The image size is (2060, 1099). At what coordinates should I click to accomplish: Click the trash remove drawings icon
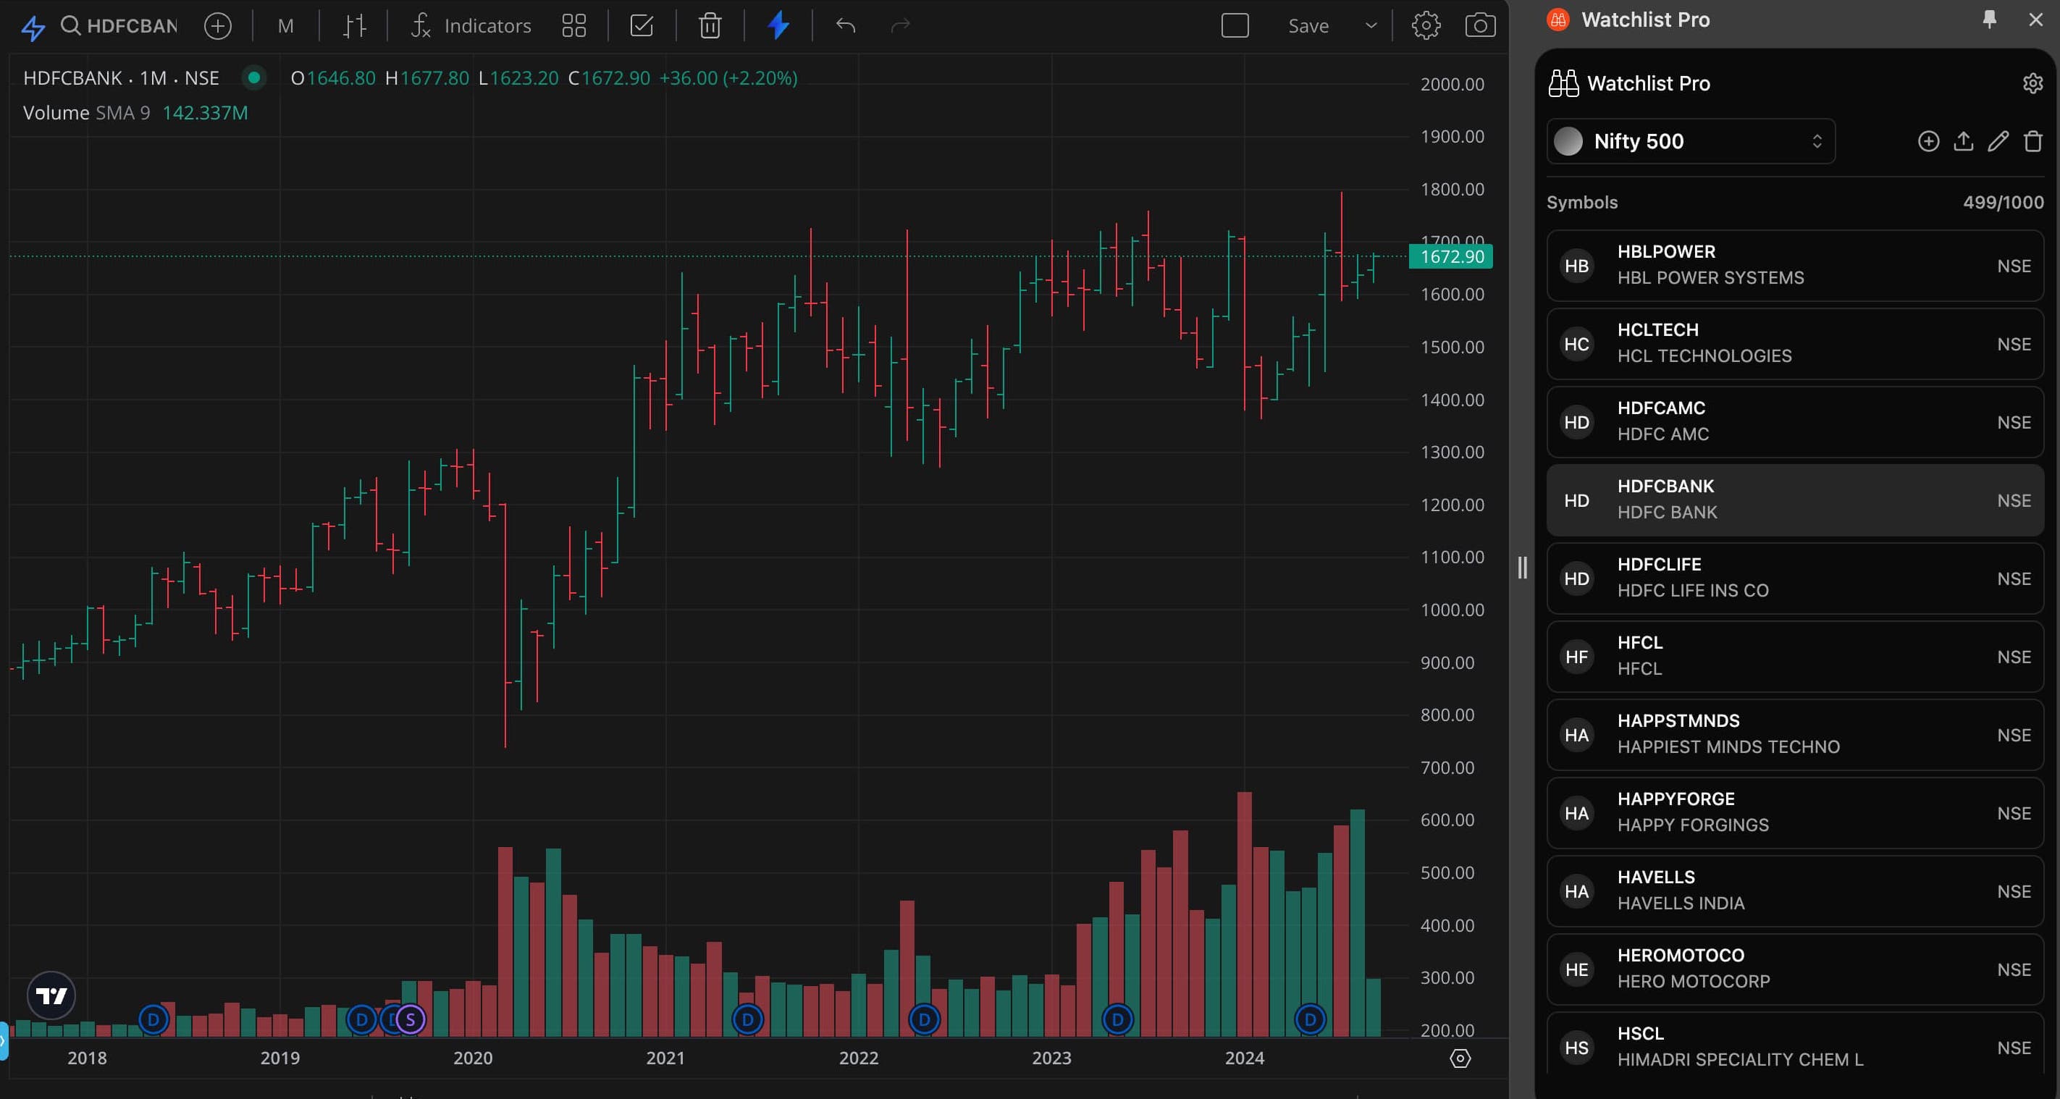pos(710,25)
